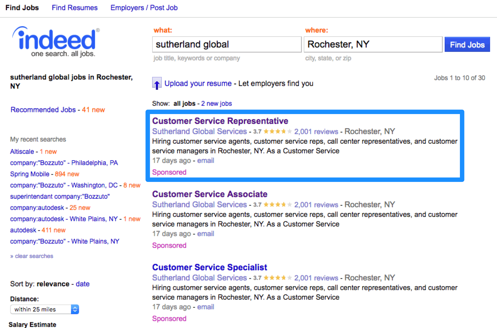Open Recommended Jobs link
The width and height of the screenshot is (497, 328).
point(43,110)
